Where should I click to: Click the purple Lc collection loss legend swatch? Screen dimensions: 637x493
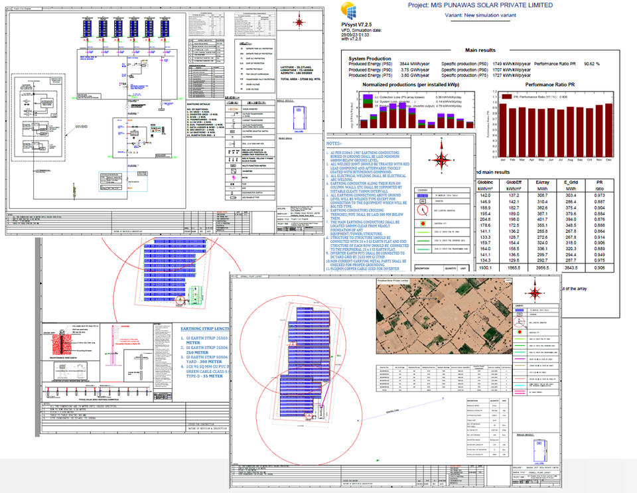coord(368,97)
